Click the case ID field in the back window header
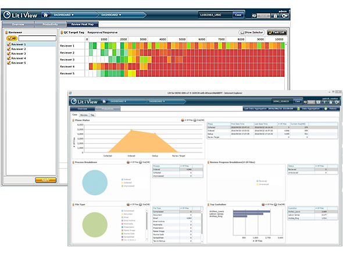The image size is (343, 257). coord(215,15)
